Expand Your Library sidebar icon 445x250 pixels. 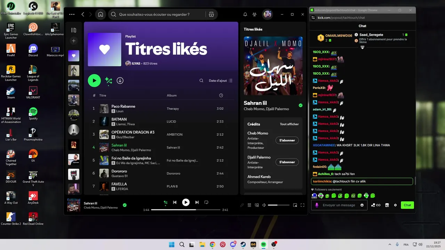click(73, 30)
